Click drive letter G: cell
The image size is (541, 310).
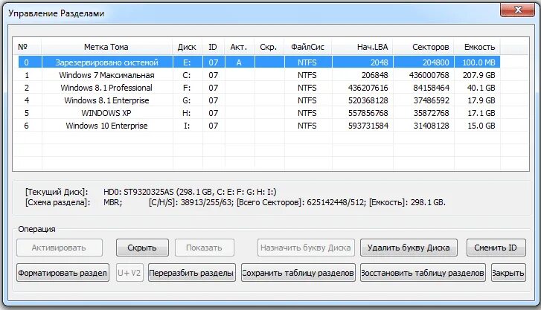[x=187, y=100]
